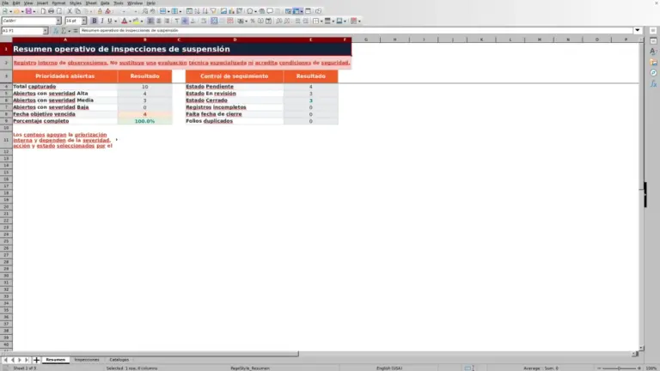Viewport: 660px width, 371px height.
Task: Select column D header
Action: tap(235, 40)
